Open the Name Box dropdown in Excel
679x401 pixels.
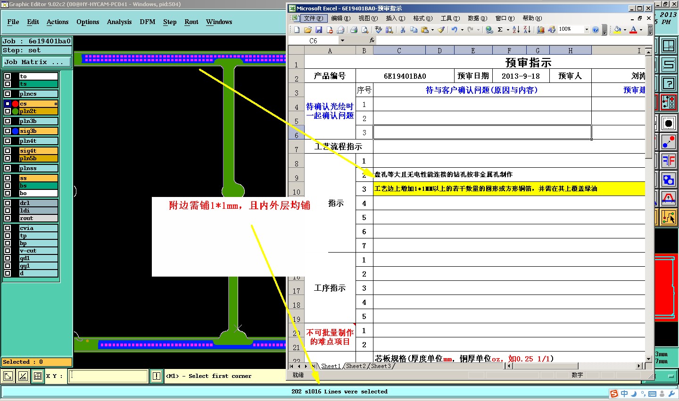tap(342, 41)
